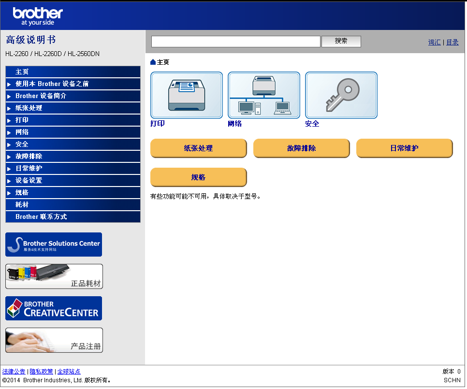Focus the search input field
Viewport: 467px width, 389px height.
tap(236, 42)
